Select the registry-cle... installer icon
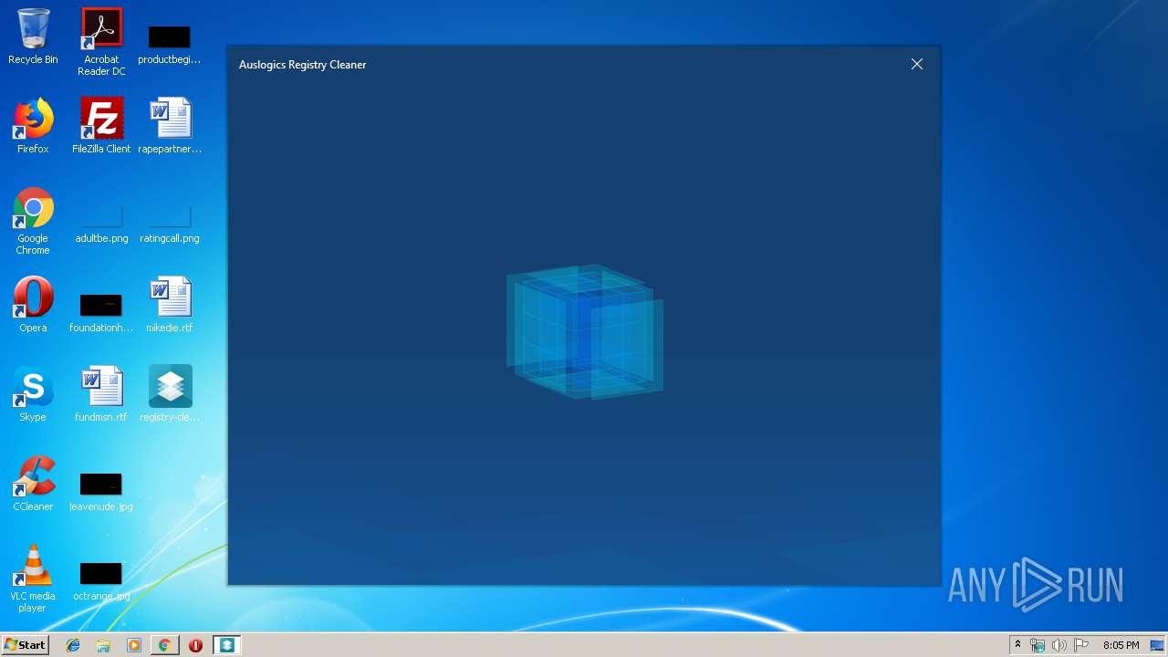The image size is (1168, 657). [170, 394]
